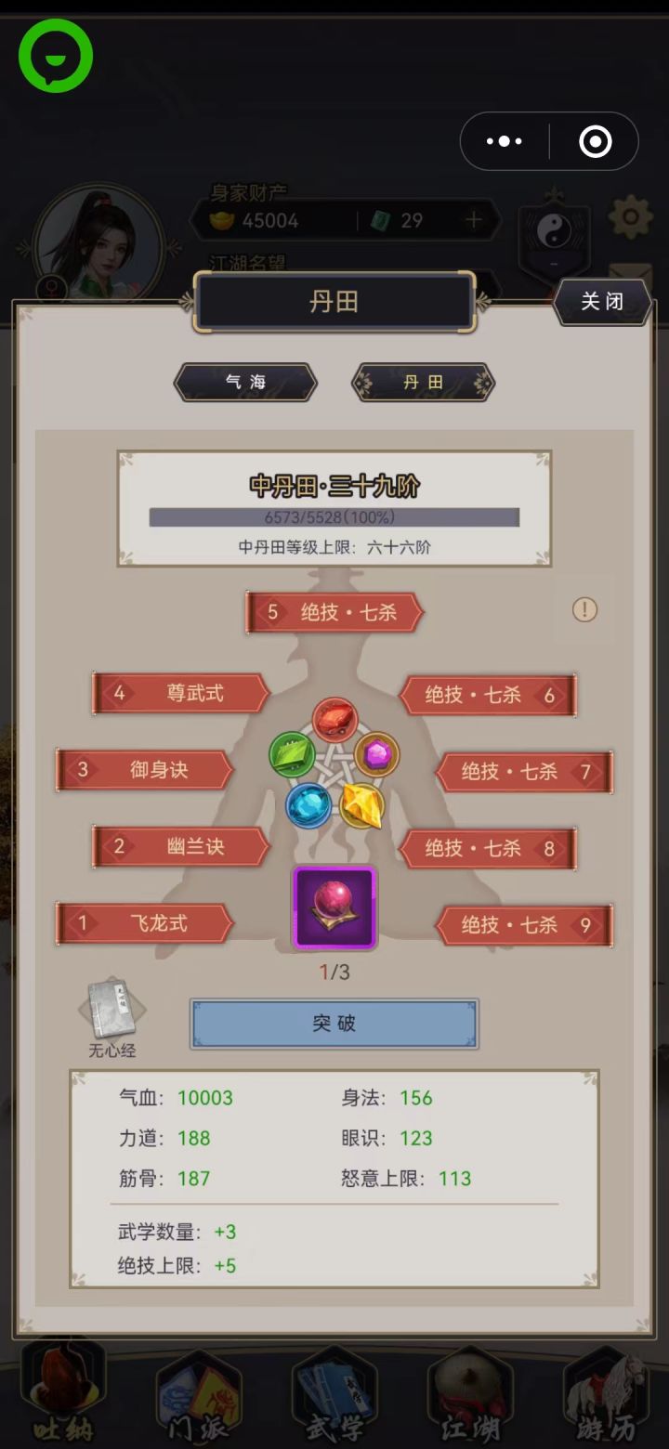
Task: Select slot 9 绝技·七杀
Action: tap(525, 924)
